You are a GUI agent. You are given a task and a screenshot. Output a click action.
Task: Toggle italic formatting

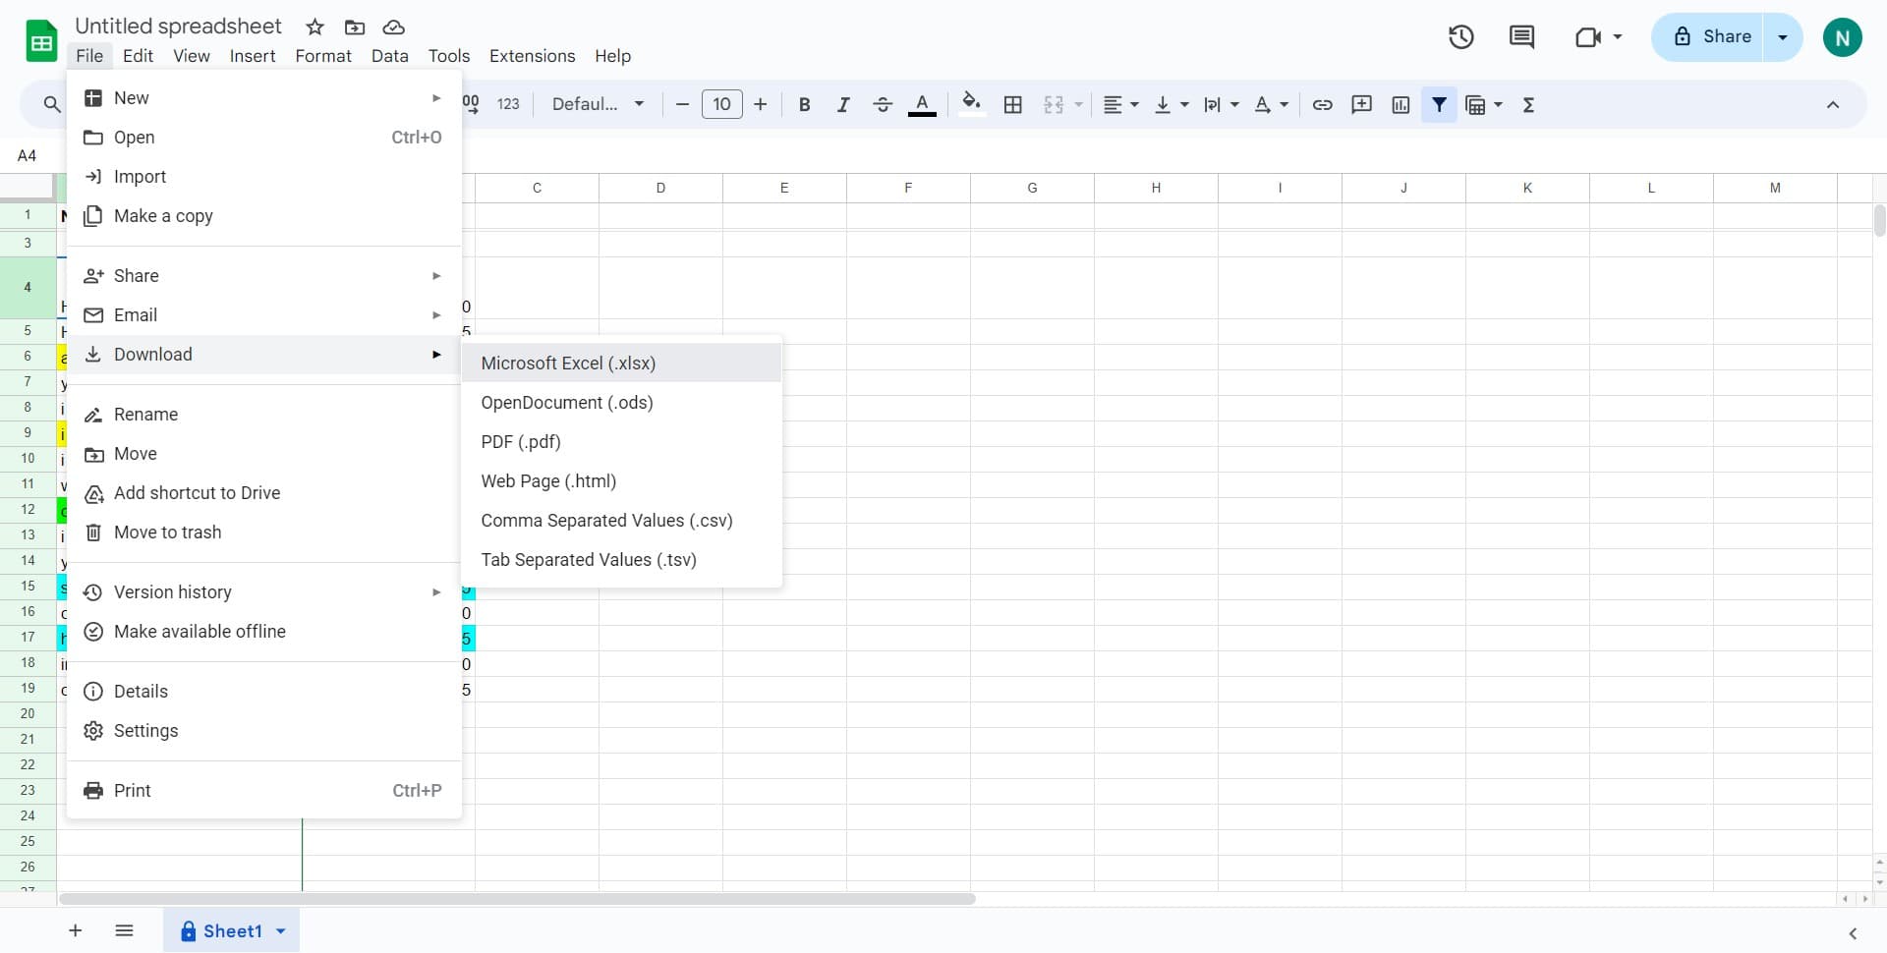842,105
